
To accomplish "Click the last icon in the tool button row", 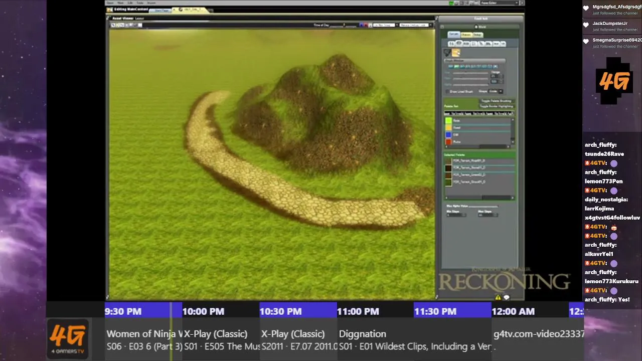I will pyautogui.click(x=503, y=44).
